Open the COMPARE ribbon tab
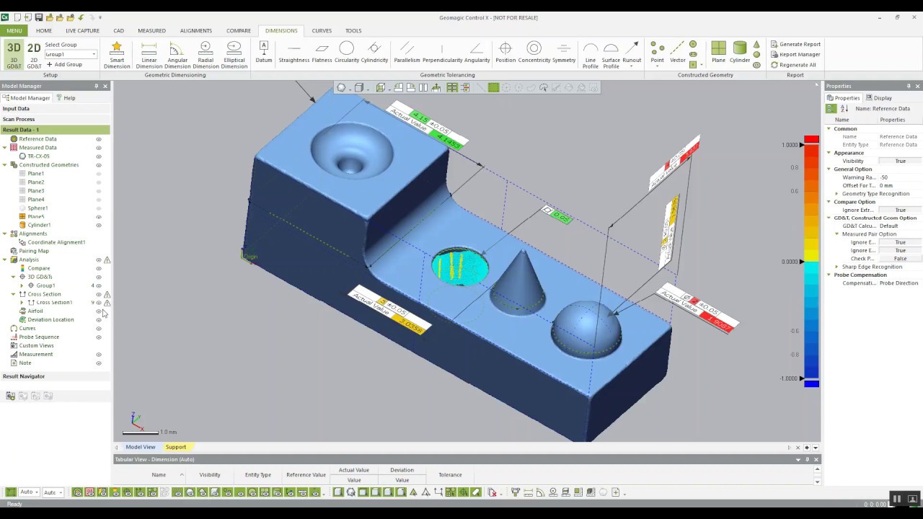923x519 pixels. point(238,30)
